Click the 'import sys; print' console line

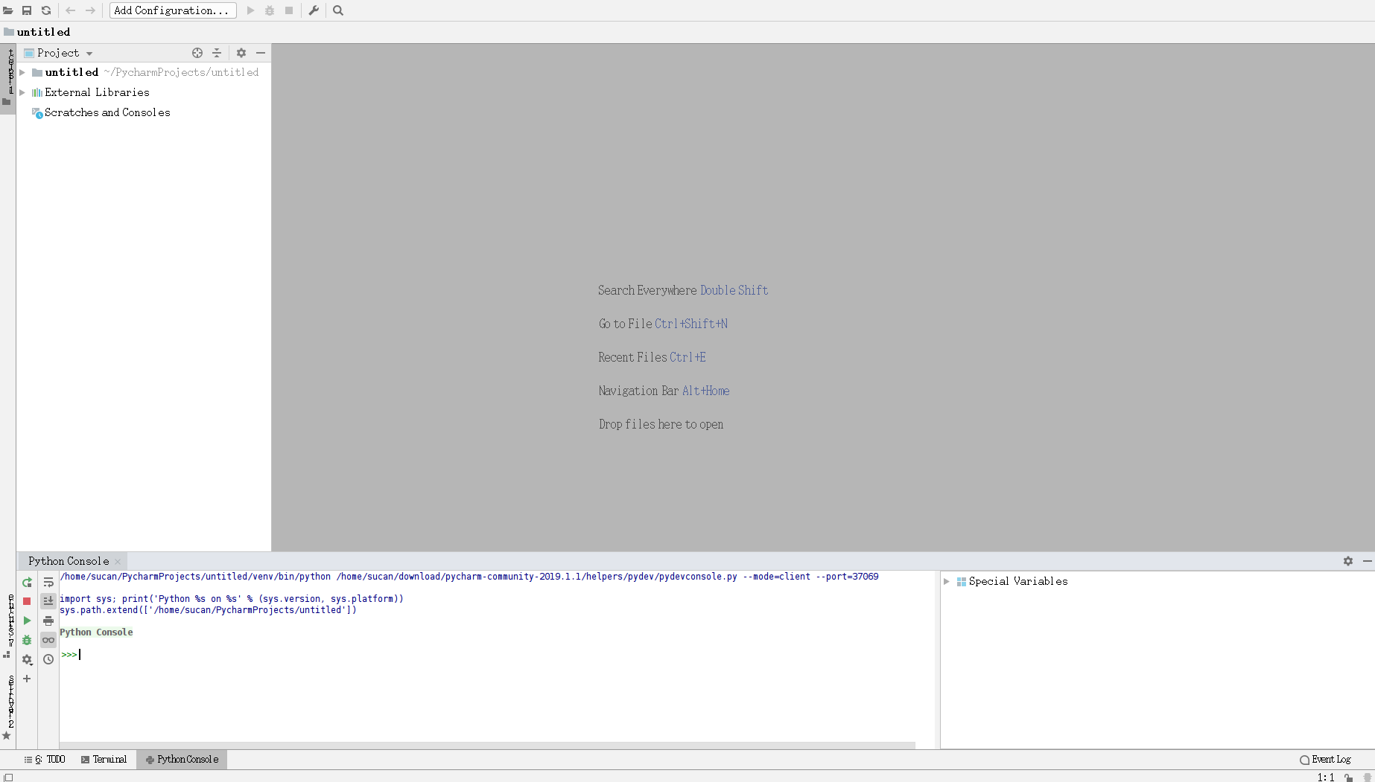[232, 599]
